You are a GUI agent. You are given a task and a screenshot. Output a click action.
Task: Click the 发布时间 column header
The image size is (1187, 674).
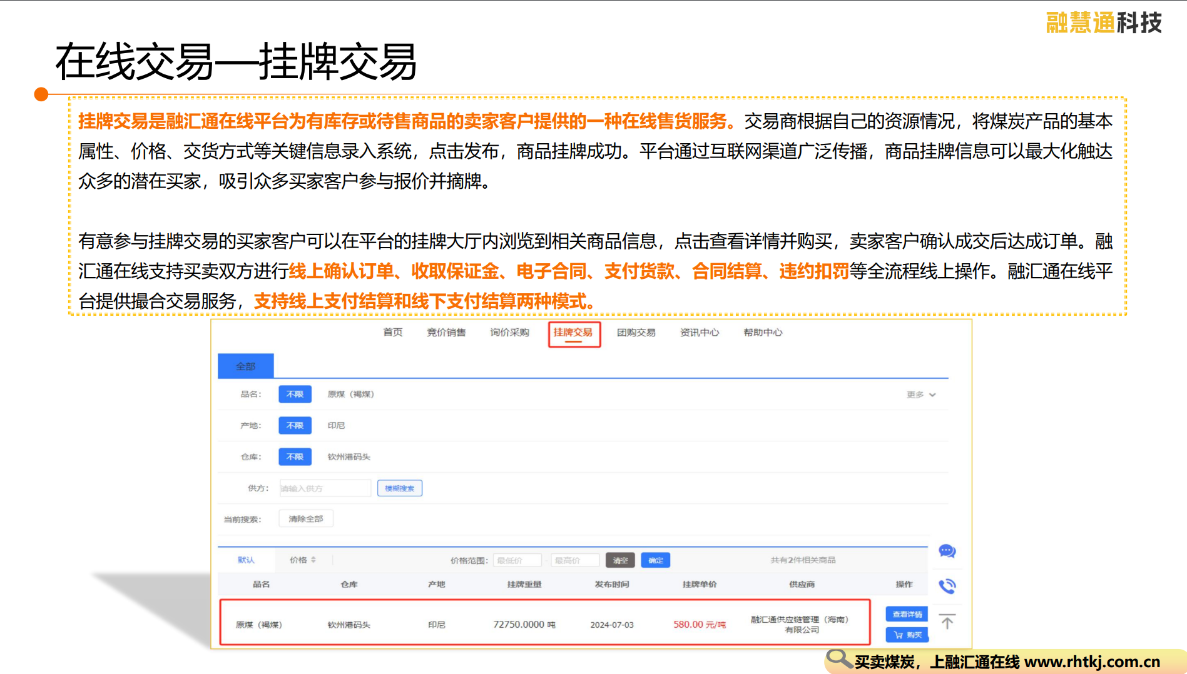pos(612,584)
